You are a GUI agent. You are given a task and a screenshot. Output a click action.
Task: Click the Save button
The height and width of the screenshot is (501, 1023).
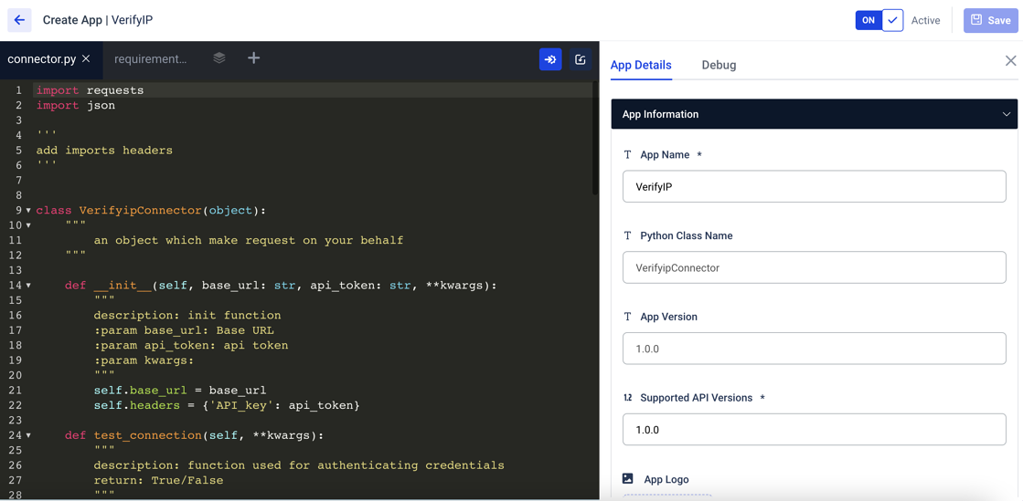pos(990,20)
